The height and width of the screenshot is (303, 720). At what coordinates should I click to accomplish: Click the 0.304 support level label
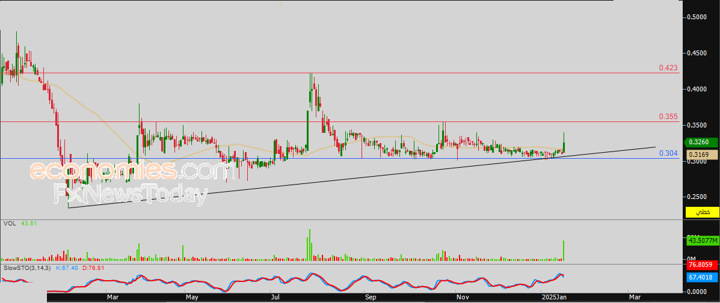(x=668, y=153)
